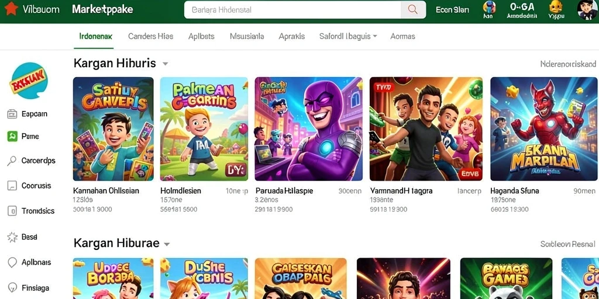The image size is (599, 299).
Task: Click the Ecen Slan header link
Action: (452, 10)
